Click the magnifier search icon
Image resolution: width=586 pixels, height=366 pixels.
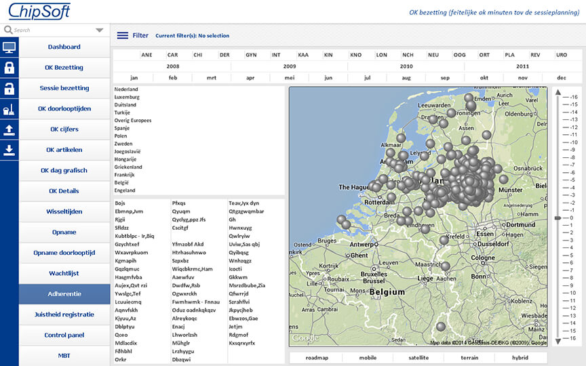[x=8, y=30]
